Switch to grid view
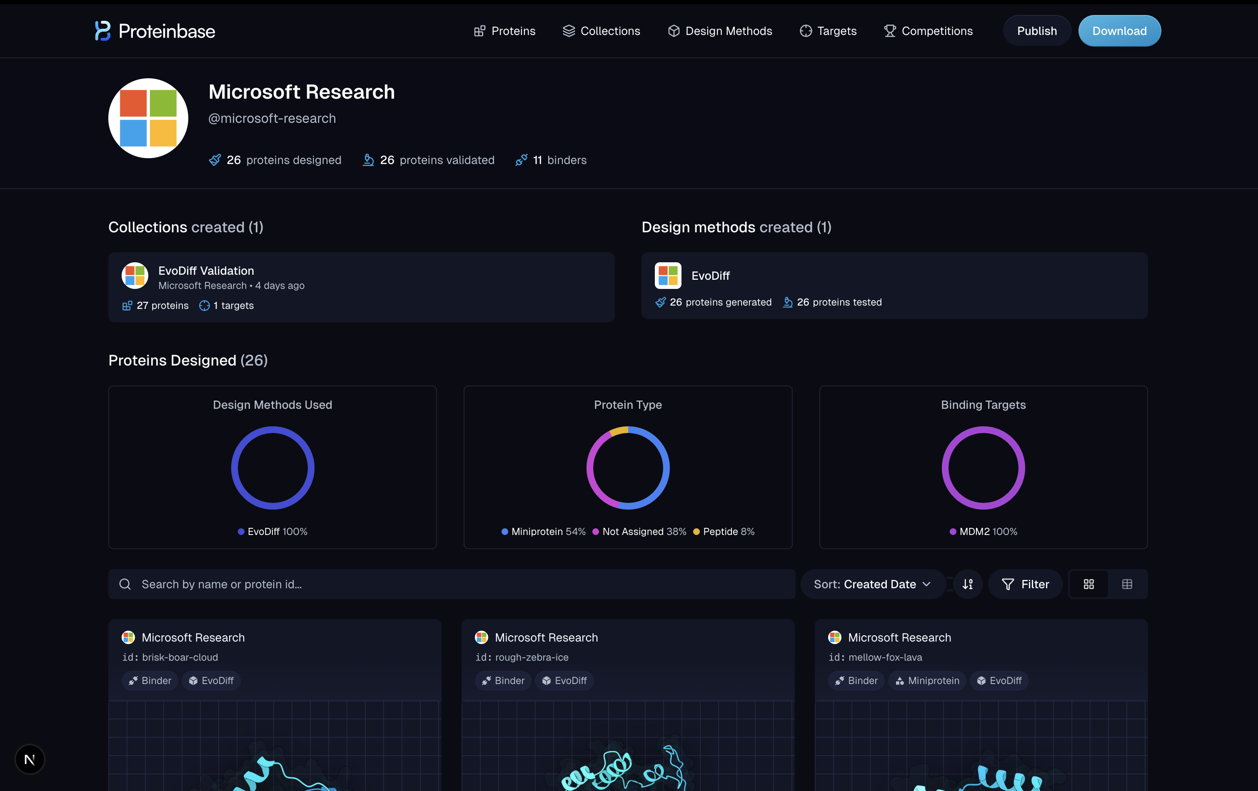Screen dimensions: 1258x791 click(x=1089, y=584)
